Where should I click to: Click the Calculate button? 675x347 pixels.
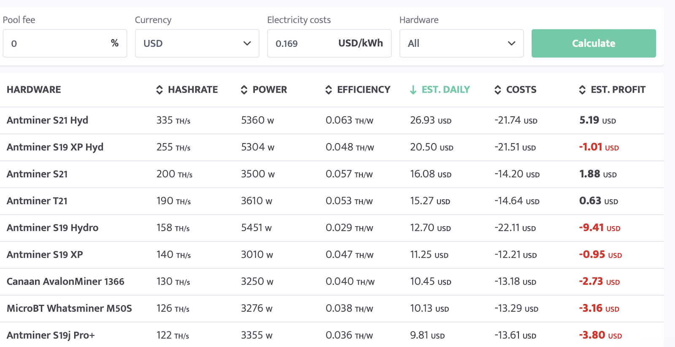[x=594, y=43]
